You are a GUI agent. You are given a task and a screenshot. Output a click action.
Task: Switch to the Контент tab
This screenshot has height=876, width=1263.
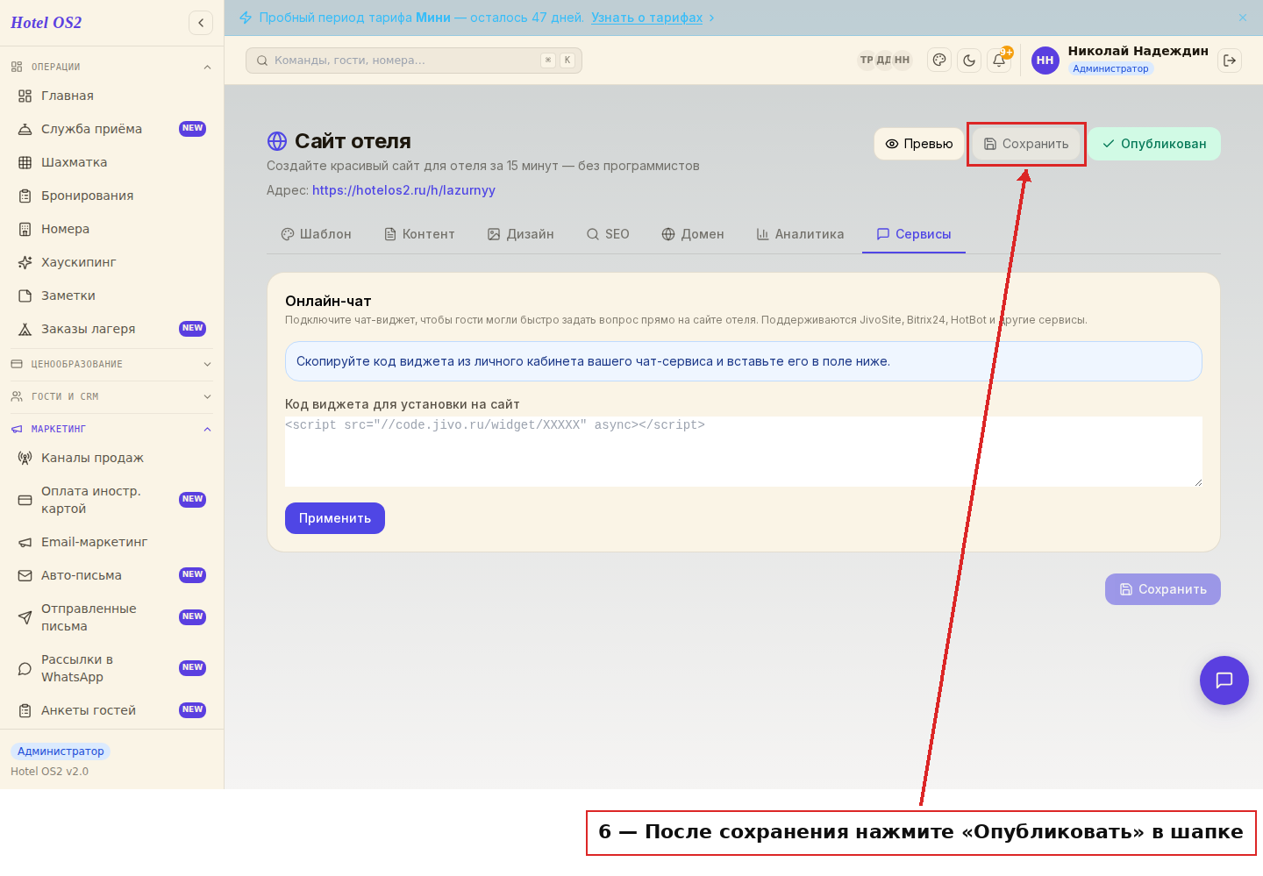tap(419, 234)
